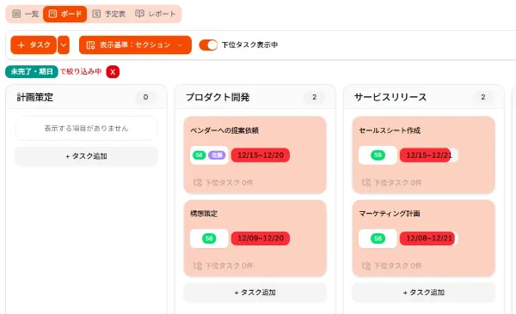Click subtask icon on ベンダーへの提案依頼 card
The image size is (516, 314).
pos(198,182)
